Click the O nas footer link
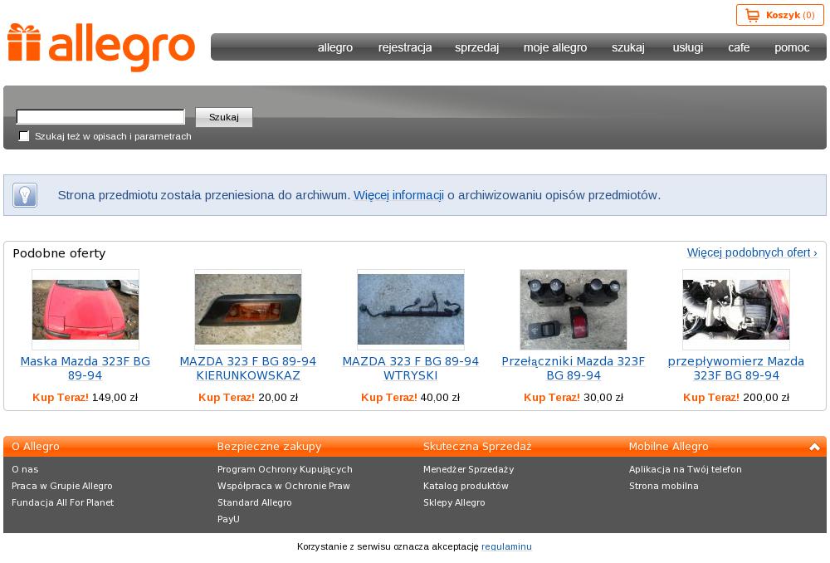Image resolution: width=830 pixels, height=563 pixels. 25,469
